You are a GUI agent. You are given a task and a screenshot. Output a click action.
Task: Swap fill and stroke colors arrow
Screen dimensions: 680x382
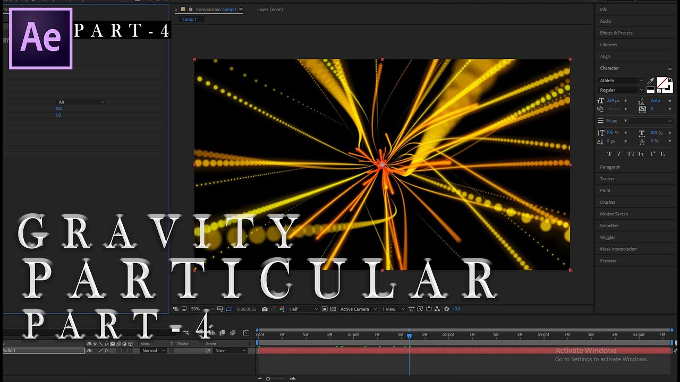coord(670,79)
